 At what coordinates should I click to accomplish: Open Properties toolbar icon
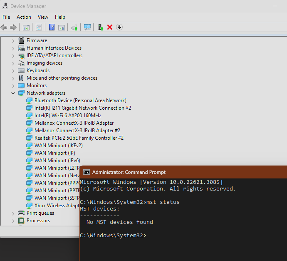(39, 28)
